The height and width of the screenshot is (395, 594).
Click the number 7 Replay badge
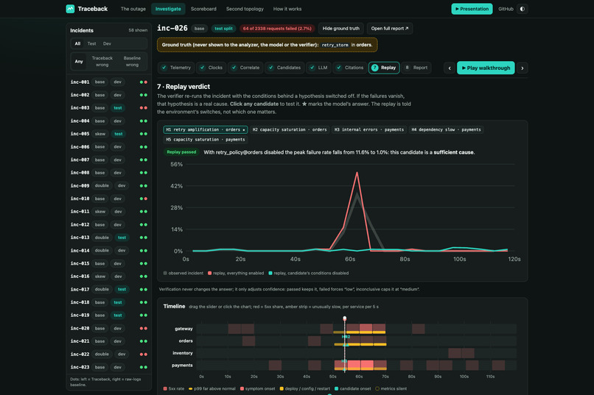pyautogui.click(x=374, y=68)
